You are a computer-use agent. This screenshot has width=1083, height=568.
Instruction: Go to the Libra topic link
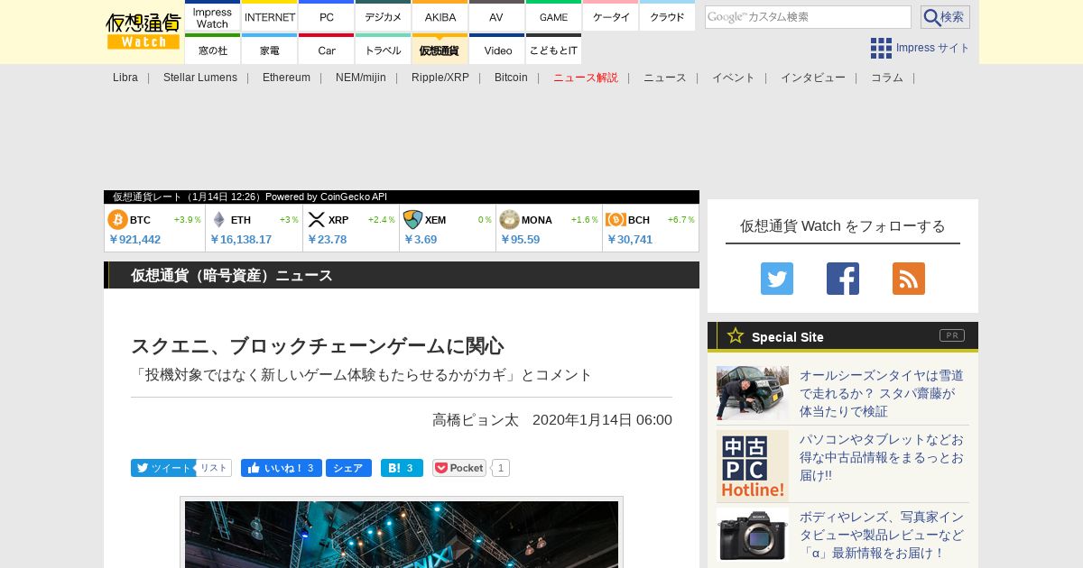pyautogui.click(x=125, y=78)
